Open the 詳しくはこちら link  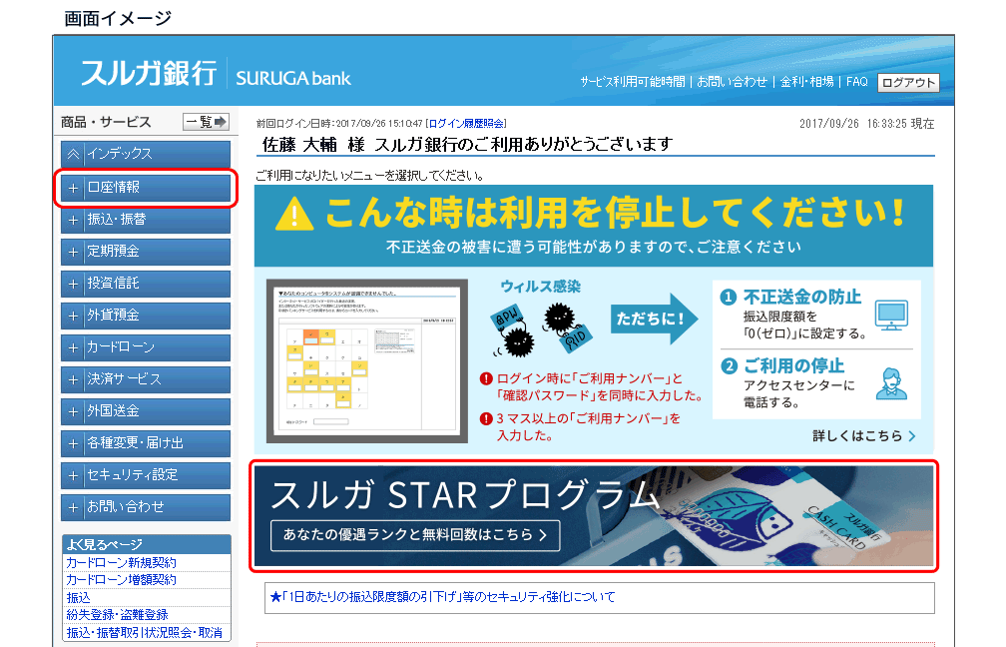click(x=863, y=435)
